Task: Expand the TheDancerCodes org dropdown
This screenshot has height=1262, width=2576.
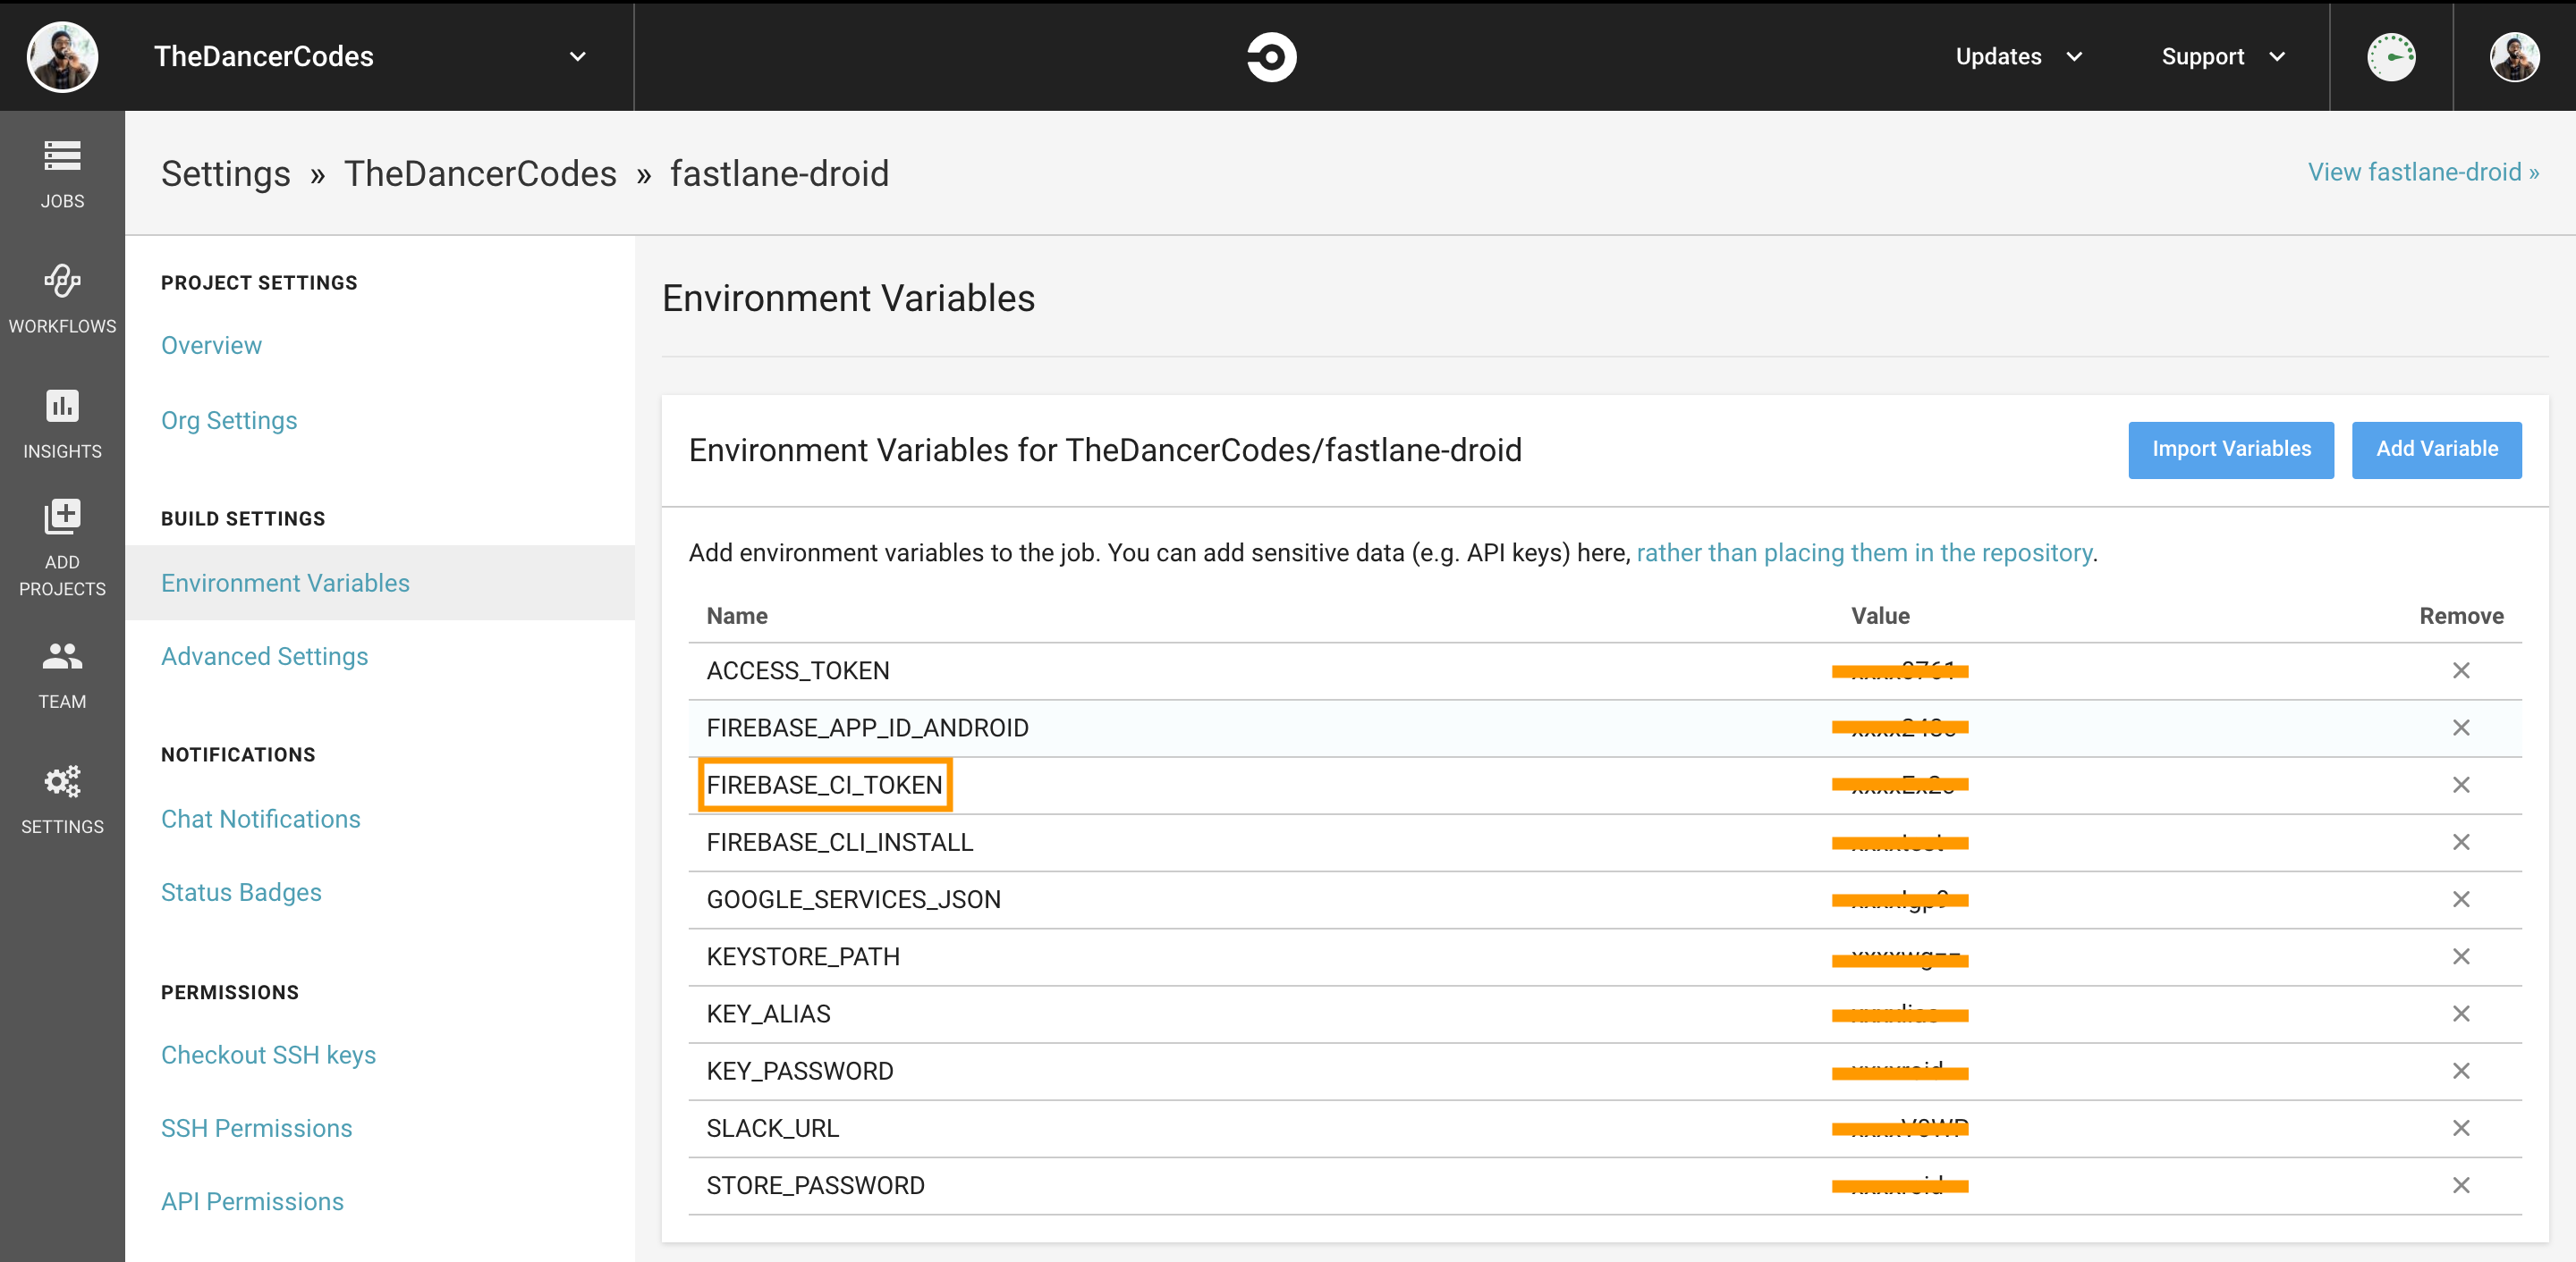Action: pos(577,57)
